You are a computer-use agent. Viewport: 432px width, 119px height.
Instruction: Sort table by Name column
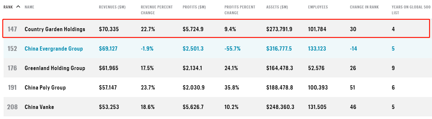coord(29,7)
